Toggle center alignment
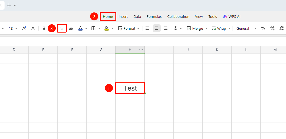The image size is (286, 139). pos(156,28)
